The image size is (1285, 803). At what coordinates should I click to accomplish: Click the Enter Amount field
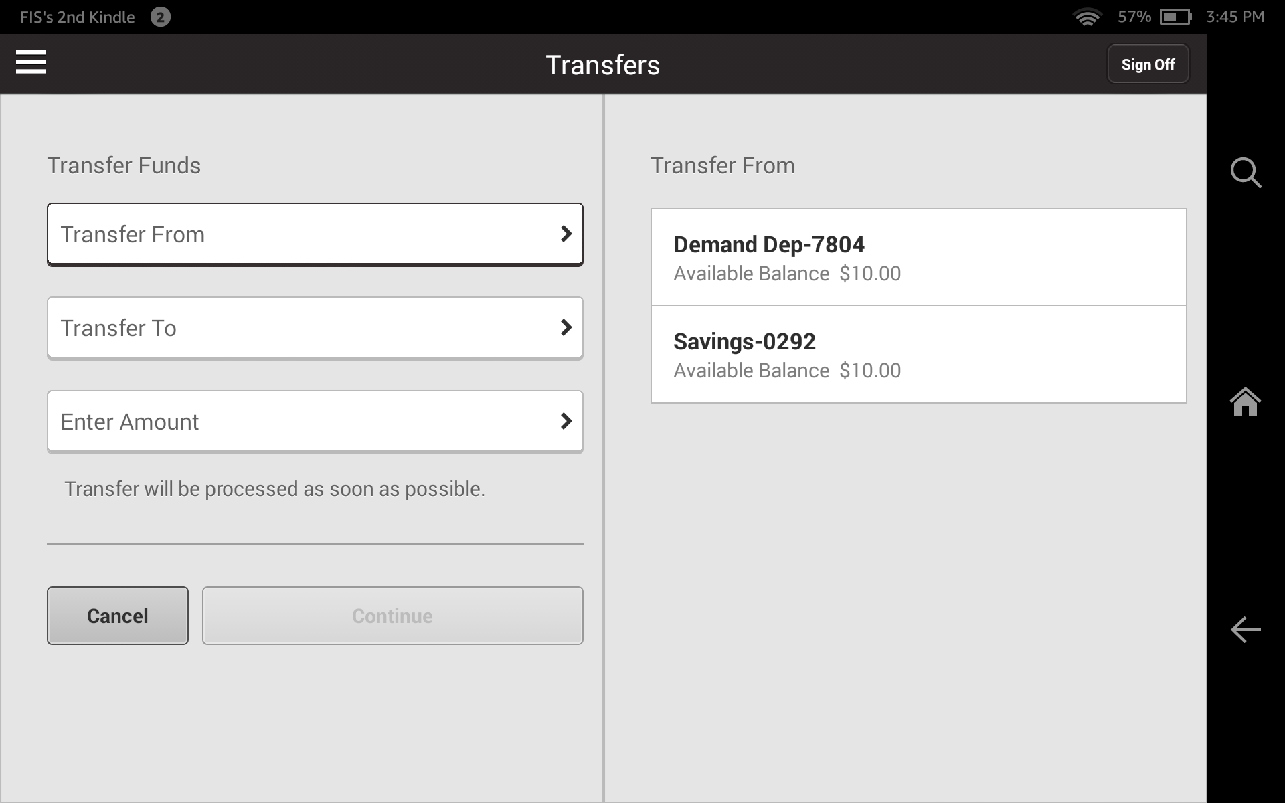pos(315,422)
